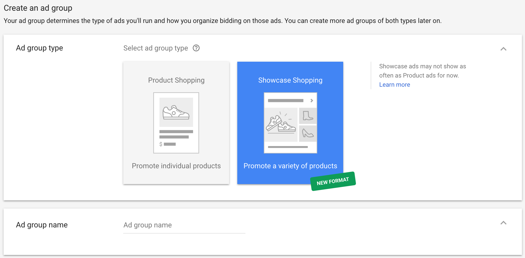The height and width of the screenshot is (258, 525).
Task: Select the Showcase Shopping ad group type
Action: pyautogui.click(x=290, y=123)
